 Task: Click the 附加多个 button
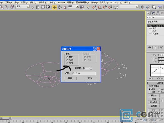[x=154, y=102]
